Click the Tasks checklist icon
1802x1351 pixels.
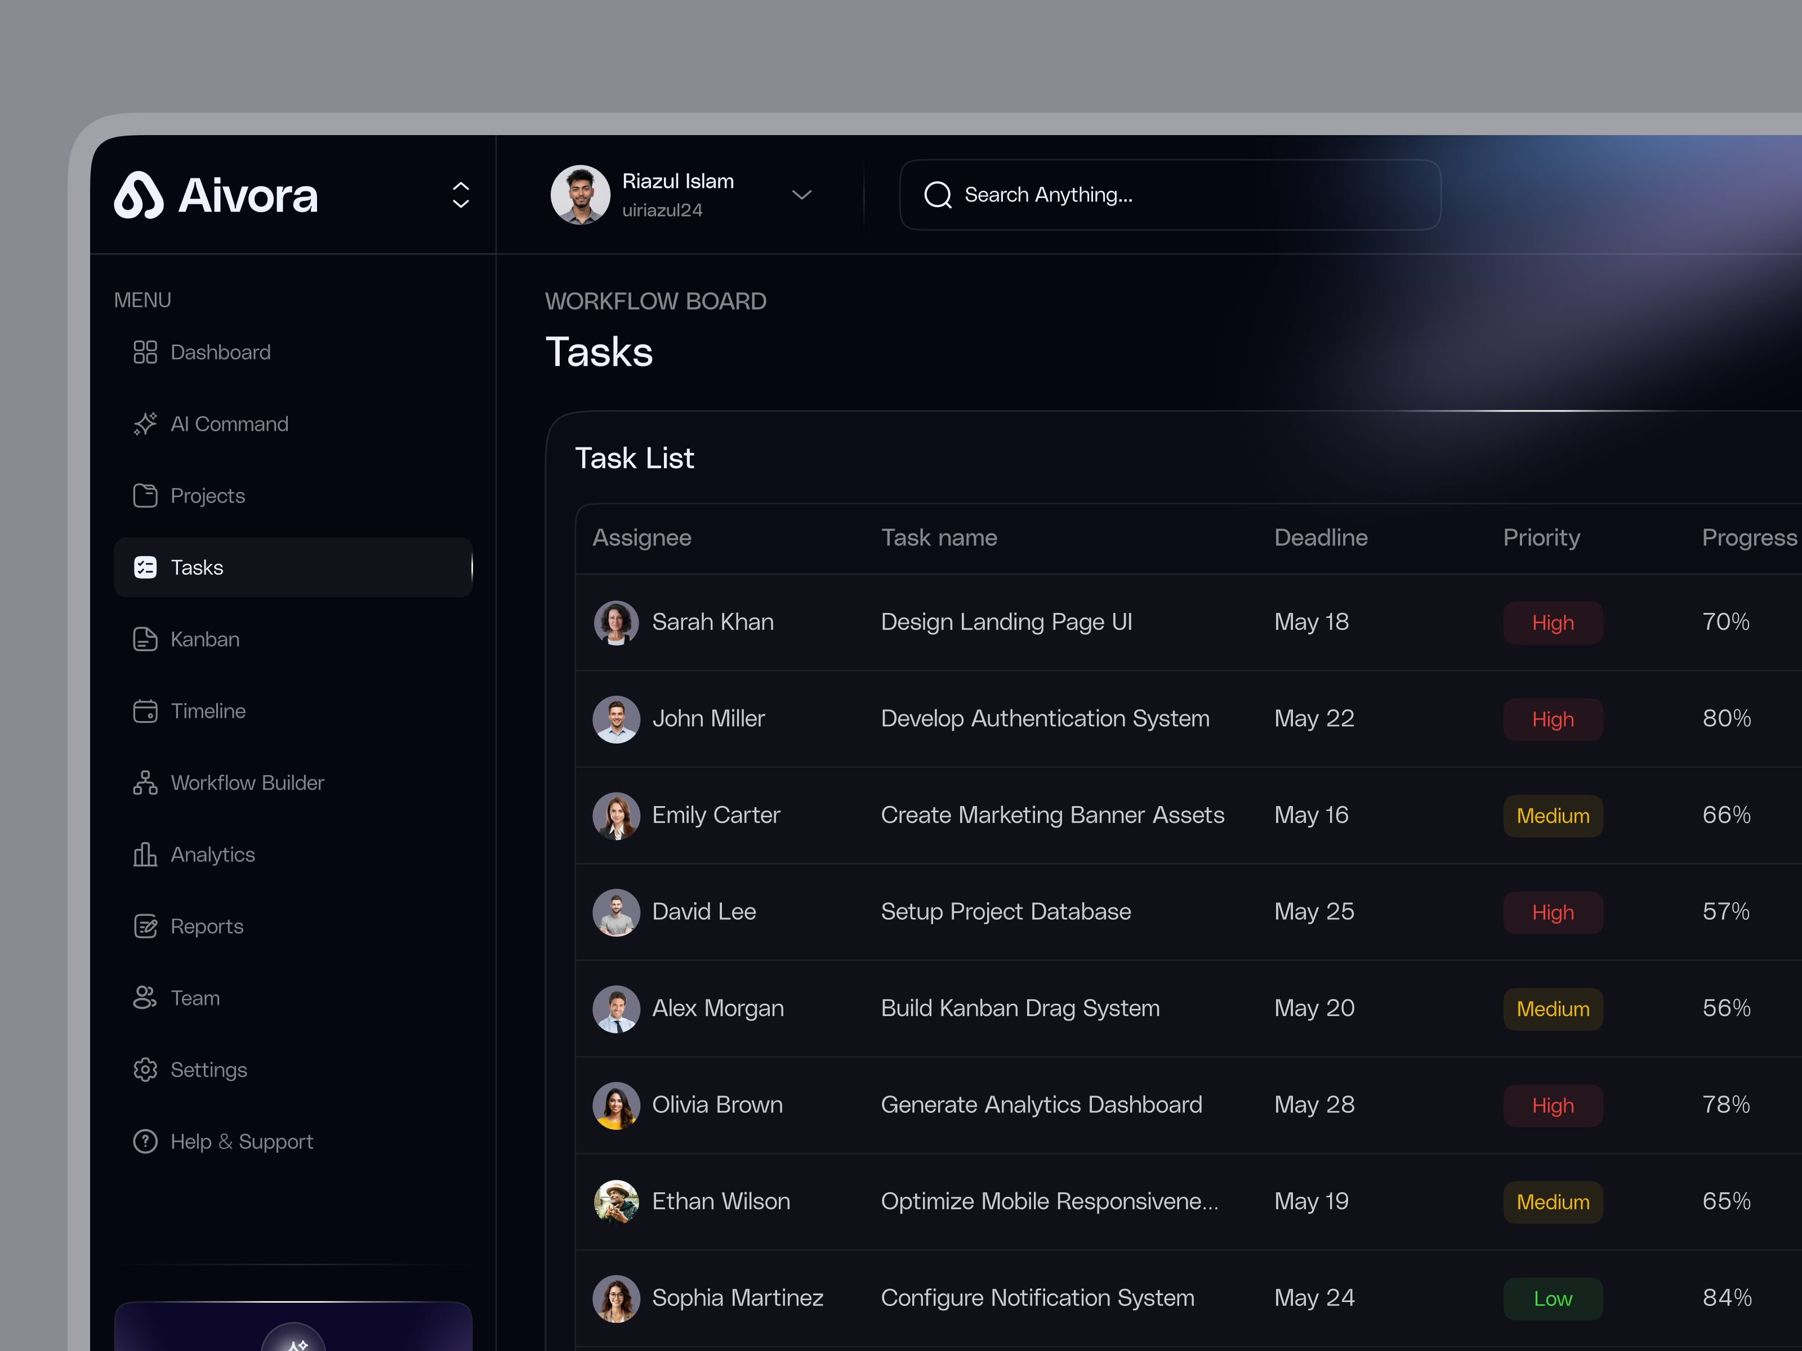[x=145, y=567]
